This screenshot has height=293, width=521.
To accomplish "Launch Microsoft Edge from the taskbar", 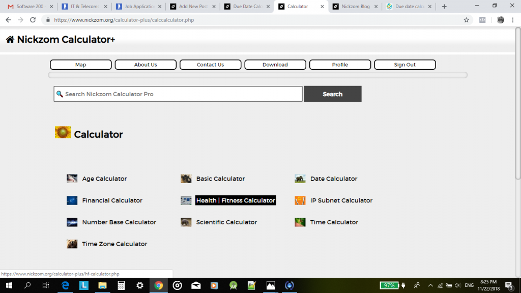I will (65, 285).
